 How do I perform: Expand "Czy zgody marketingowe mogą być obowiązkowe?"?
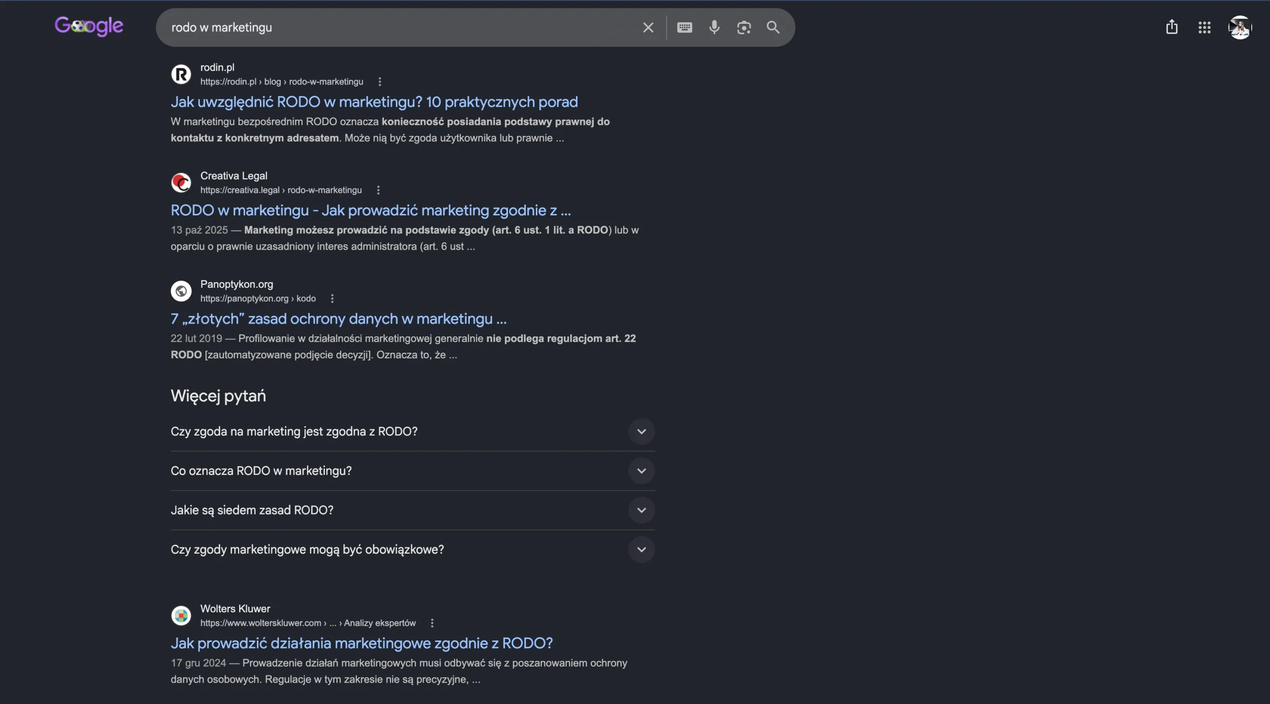[413, 550]
